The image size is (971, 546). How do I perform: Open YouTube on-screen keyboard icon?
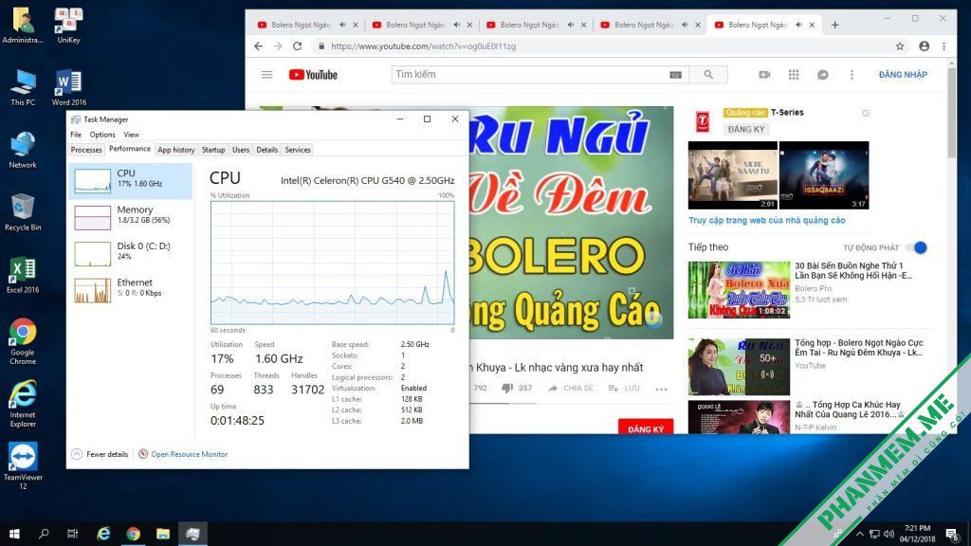point(675,74)
